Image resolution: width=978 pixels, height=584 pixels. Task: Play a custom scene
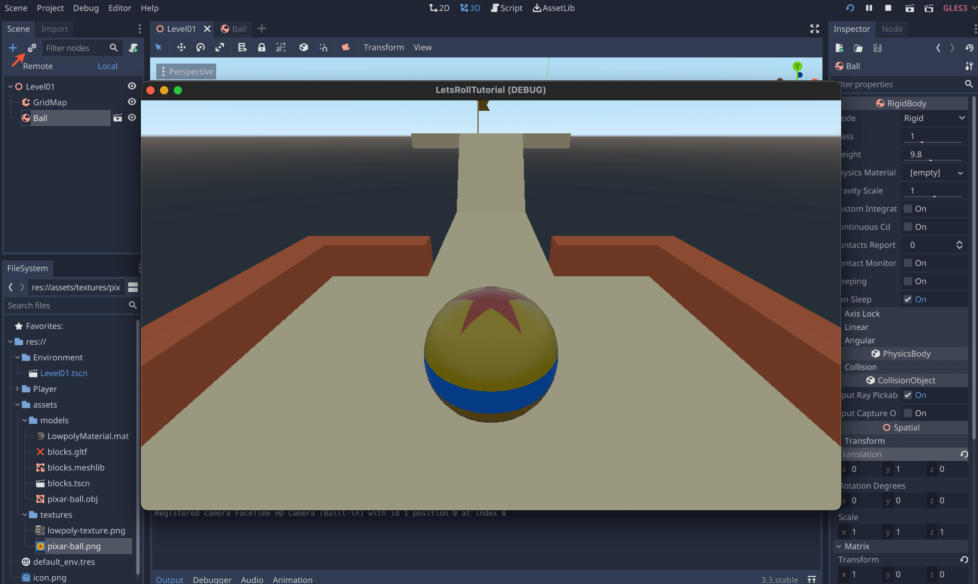[929, 8]
